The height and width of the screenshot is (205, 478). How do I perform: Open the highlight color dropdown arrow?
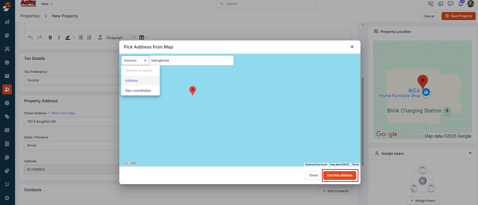(x=74, y=37)
